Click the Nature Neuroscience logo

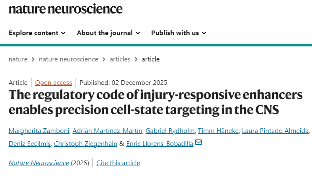pos(66,9)
